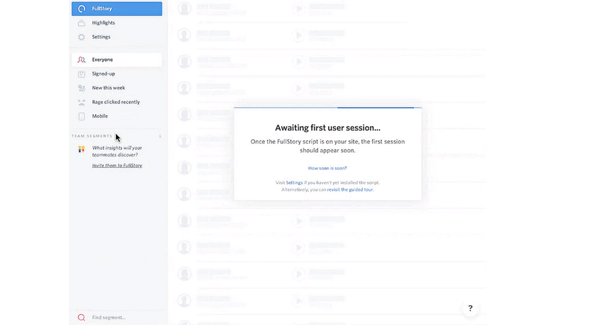Click the Mobile phone icon

(x=81, y=116)
